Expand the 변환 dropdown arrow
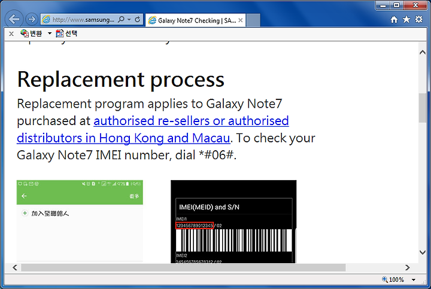 50,34
